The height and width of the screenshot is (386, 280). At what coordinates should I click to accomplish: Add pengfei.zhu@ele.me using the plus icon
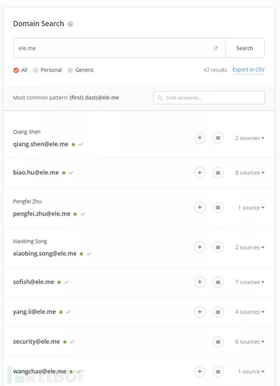[x=200, y=207]
